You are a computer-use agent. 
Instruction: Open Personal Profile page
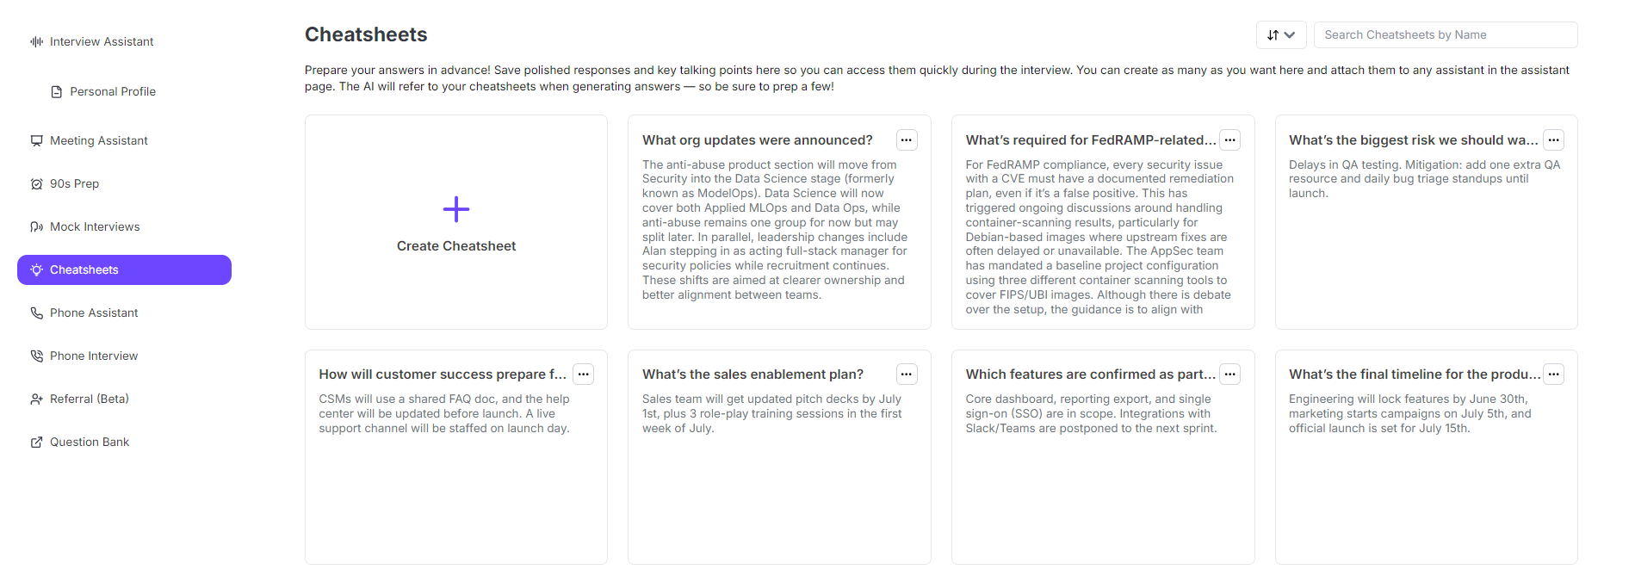(x=112, y=91)
